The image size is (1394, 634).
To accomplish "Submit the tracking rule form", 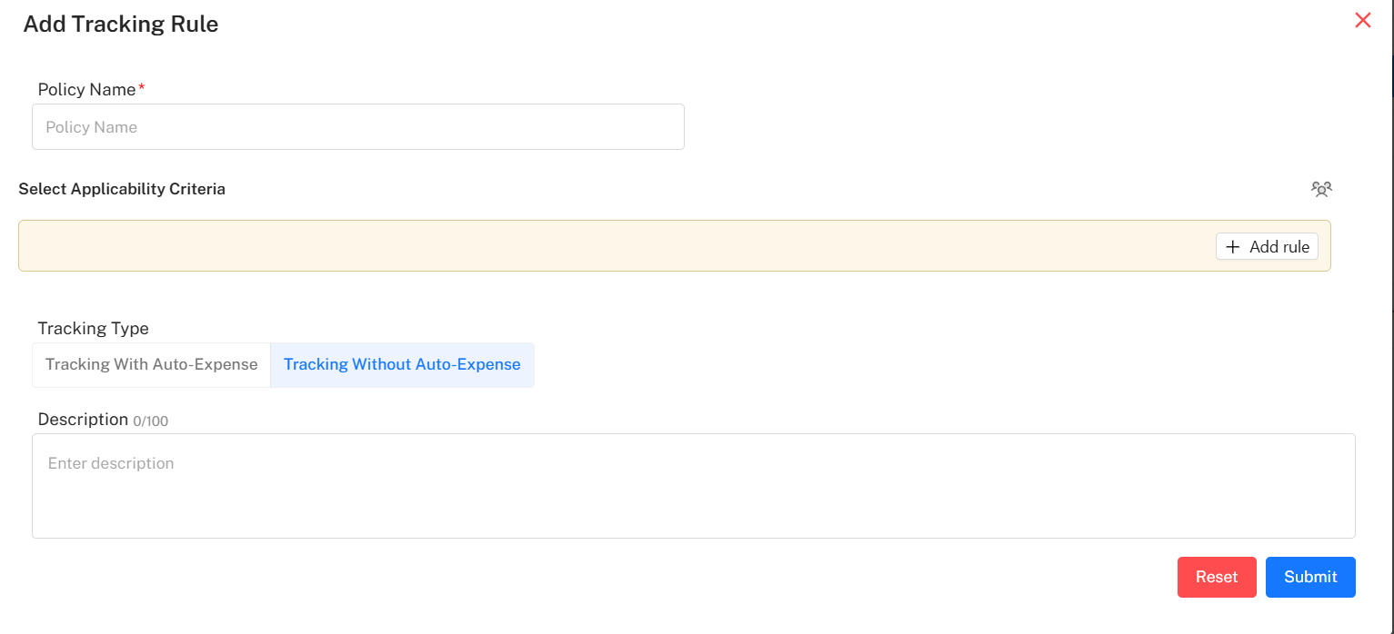I will (1309, 577).
